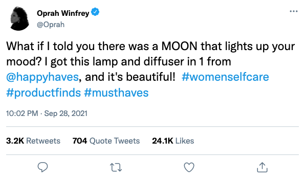View the 3.2K Retweets list
This screenshot has height=186, width=305.
[x=33, y=141]
